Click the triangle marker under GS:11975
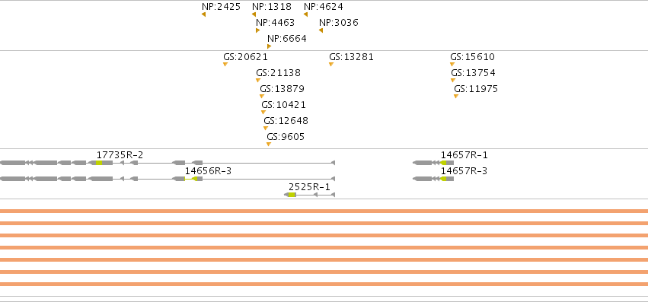Screen dimensions: 648x302 [456, 97]
